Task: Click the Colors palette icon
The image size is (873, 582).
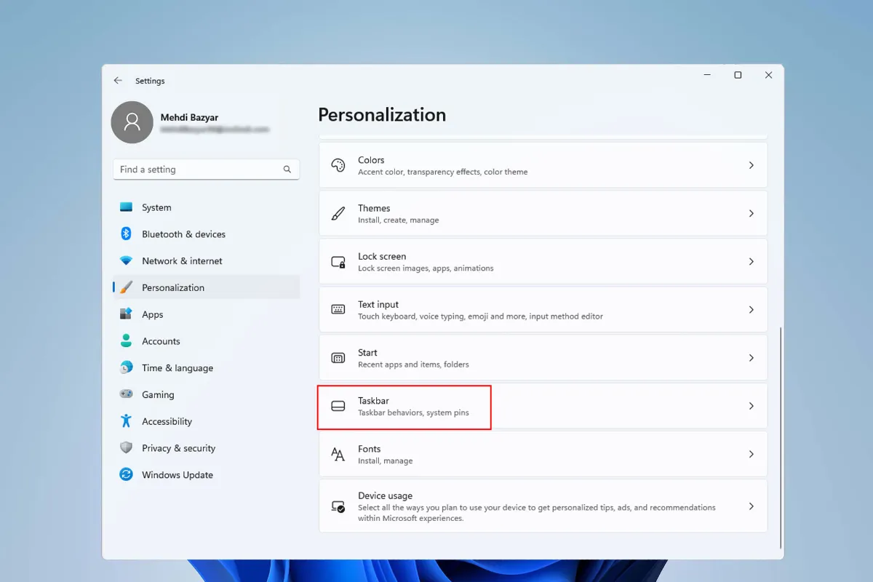Action: pyautogui.click(x=338, y=165)
